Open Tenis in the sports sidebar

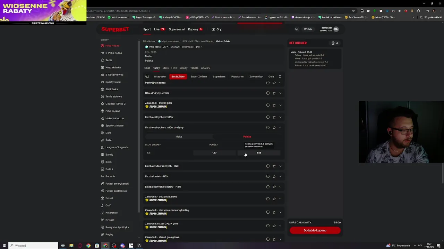coord(109,60)
